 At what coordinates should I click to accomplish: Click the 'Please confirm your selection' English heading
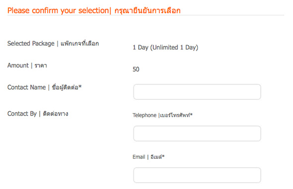click(x=58, y=10)
